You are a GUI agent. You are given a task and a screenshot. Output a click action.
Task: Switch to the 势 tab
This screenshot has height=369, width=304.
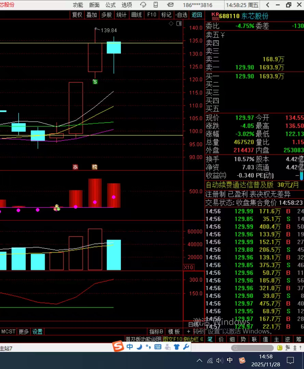tap(243, 339)
